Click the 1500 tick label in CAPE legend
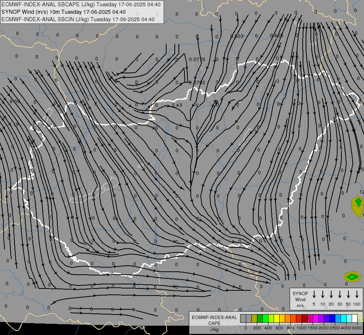Viewport: 364px width, 335px height. pyautogui.click(x=313, y=328)
